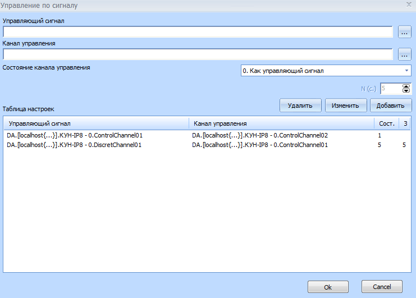Click the Сост. column header

pos(387,123)
